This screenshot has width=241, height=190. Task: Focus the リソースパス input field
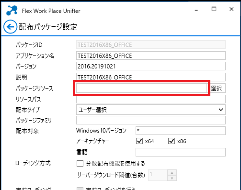pyautogui.click(x=151, y=99)
